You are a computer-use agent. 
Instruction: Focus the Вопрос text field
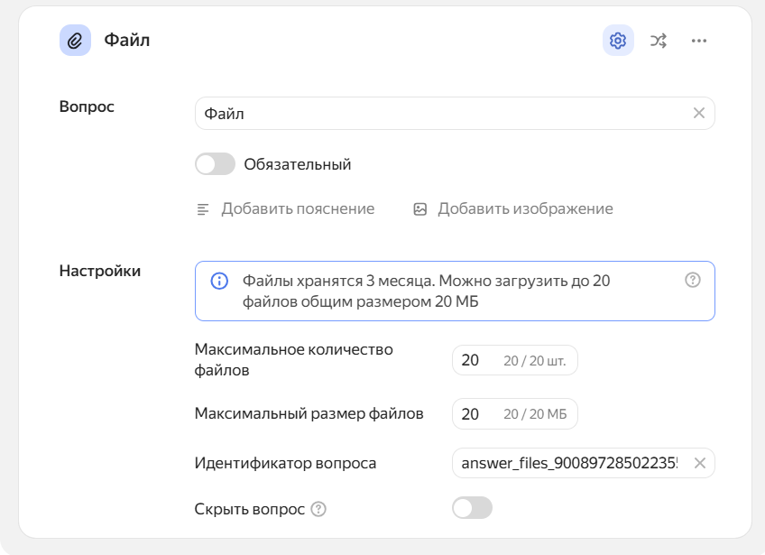(x=442, y=114)
